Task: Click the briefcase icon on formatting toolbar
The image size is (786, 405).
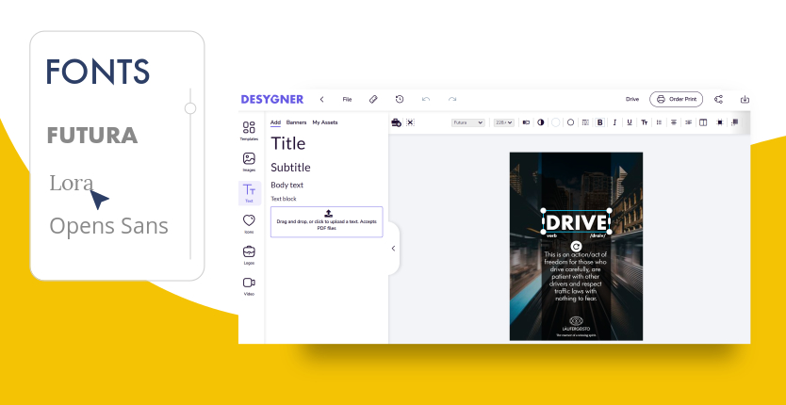Action: tap(396, 122)
